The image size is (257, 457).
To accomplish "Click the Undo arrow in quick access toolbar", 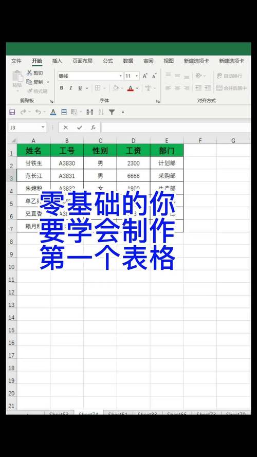I will 38,112.
